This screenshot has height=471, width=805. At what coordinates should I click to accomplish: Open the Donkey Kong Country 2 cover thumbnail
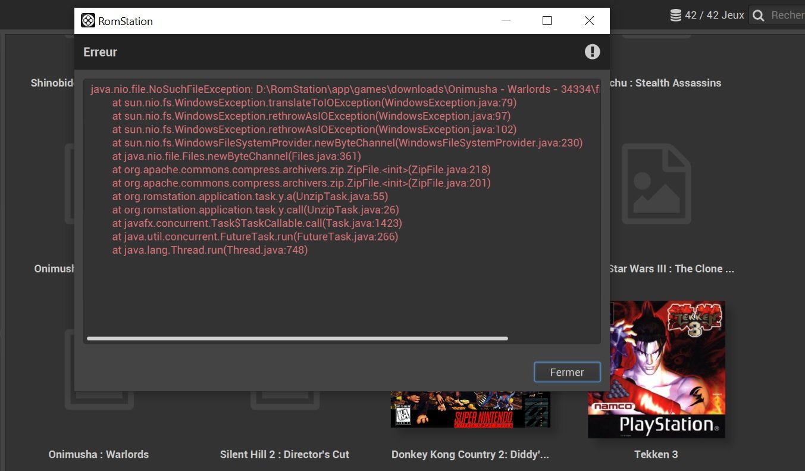coord(470,409)
